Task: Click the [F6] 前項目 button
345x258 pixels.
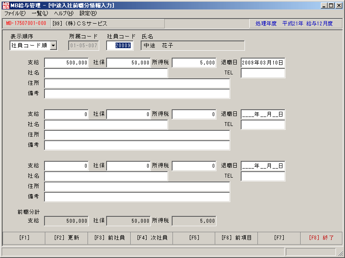Action: pyautogui.click(x=236, y=238)
